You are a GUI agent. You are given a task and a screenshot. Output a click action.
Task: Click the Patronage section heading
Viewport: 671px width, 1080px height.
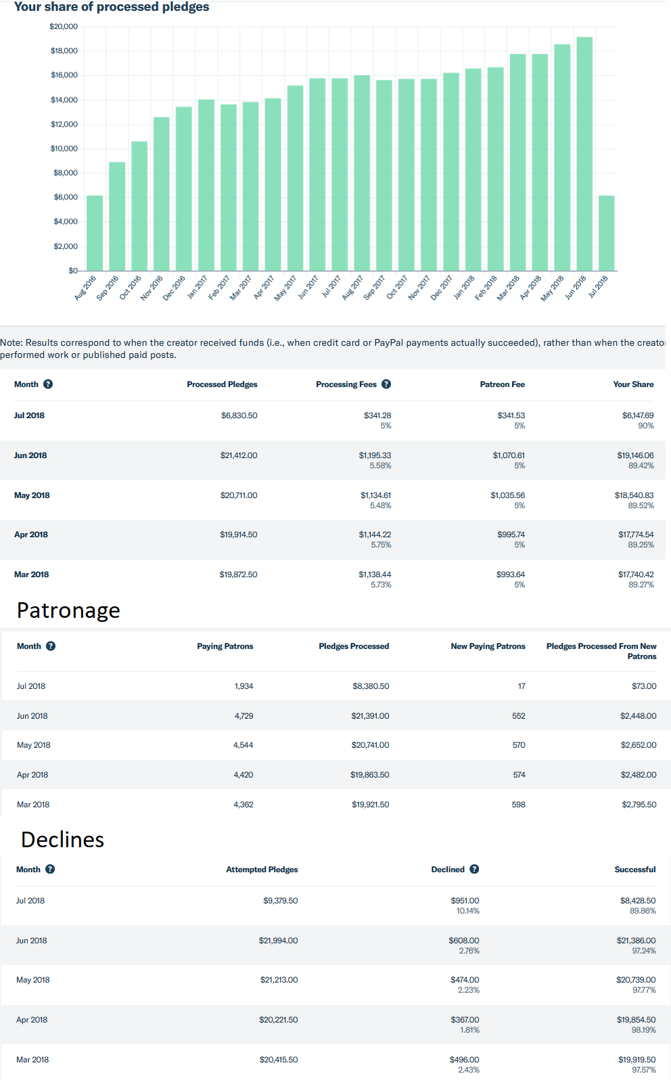68,610
